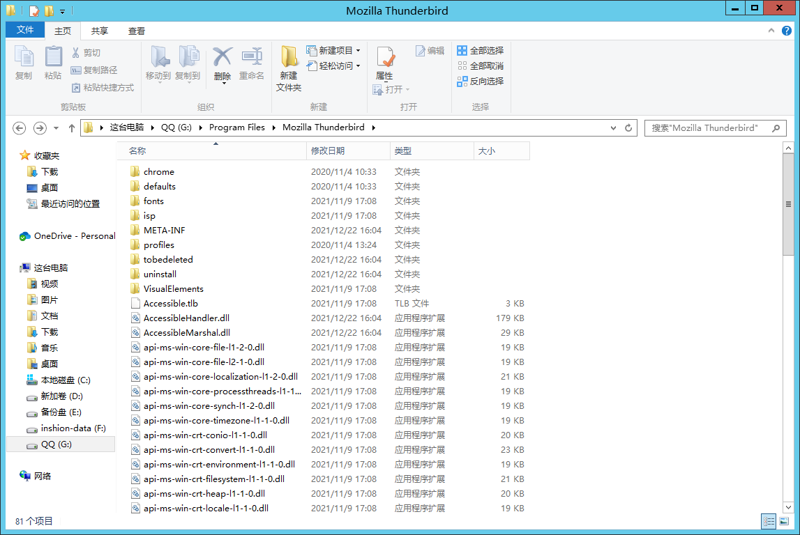
Task: Choose 反向选择 invert selection
Action: click(481, 81)
